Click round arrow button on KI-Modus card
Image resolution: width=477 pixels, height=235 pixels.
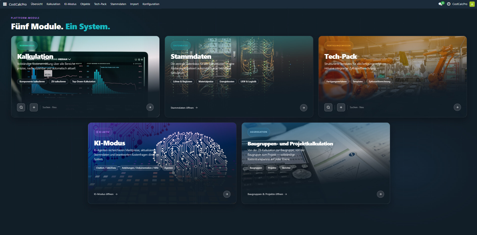pyautogui.click(x=227, y=194)
